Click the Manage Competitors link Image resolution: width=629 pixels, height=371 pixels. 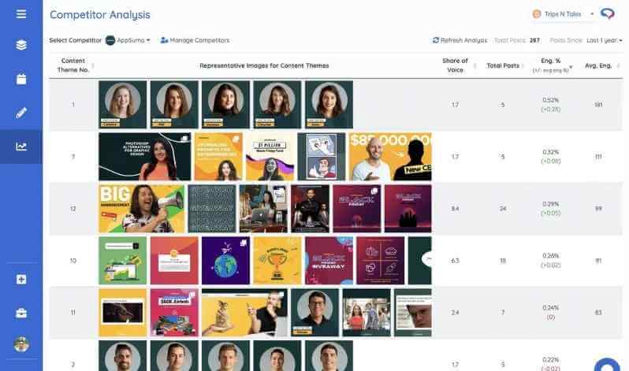(195, 40)
